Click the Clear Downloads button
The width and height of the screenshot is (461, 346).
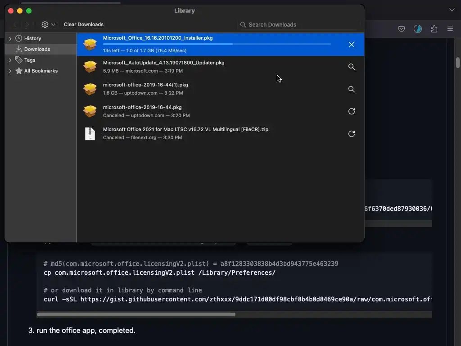(x=83, y=24)
